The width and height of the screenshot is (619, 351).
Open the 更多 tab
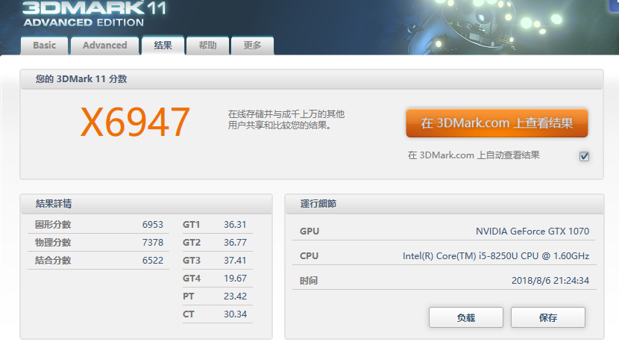[252, 46]
